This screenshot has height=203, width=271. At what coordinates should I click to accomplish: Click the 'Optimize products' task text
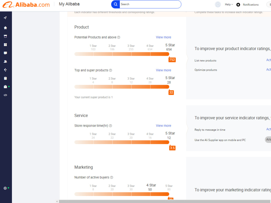(206, 70)
